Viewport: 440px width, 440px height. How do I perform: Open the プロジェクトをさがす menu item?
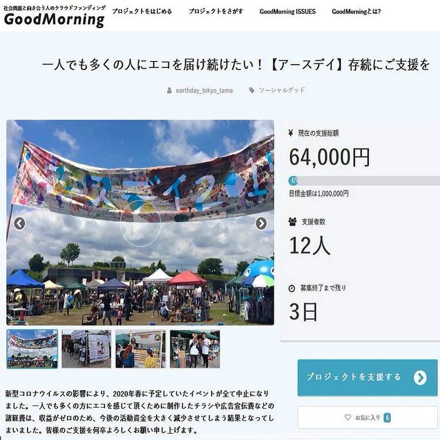pos(216,12)
